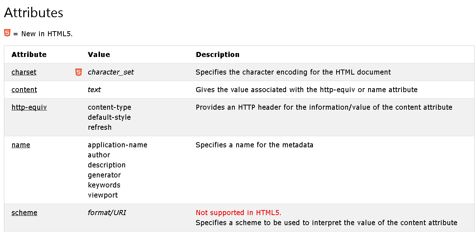This screenshot has height=233, width=476.
Task: Follow the scheme attribute link
Action: pyautogui.click(x=24, y=213)
